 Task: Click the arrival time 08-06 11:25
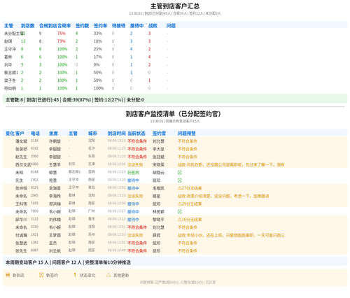(x=117, y=148)
